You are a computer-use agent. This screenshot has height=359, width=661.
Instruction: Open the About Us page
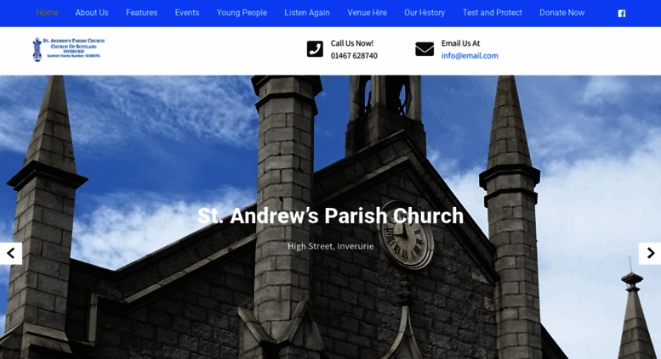pyautogui.click(x=92, y=13)
